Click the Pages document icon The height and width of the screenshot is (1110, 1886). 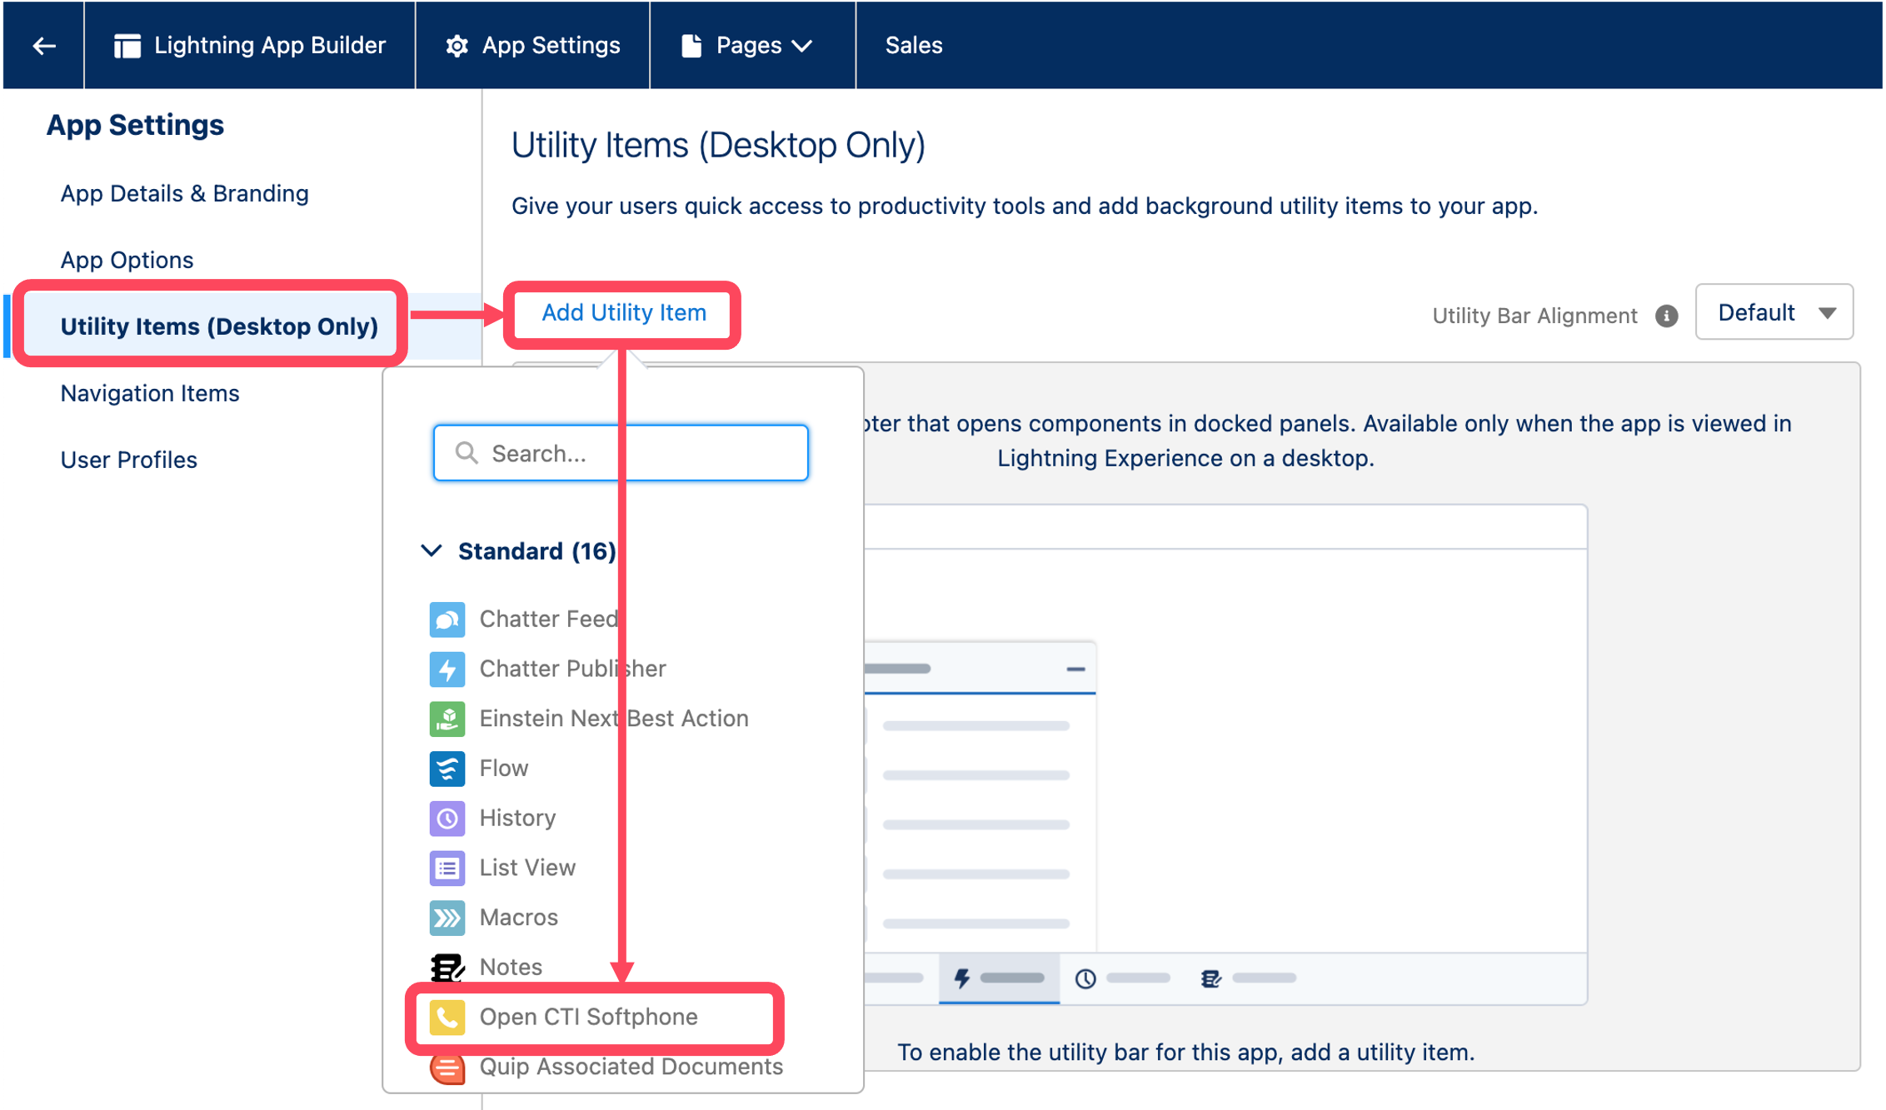click(691, 45)
